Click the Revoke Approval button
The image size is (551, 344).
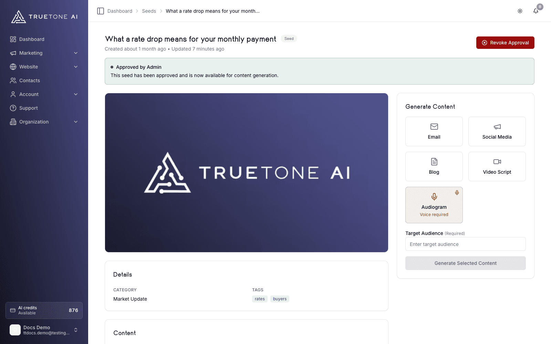tap(505, 43)
